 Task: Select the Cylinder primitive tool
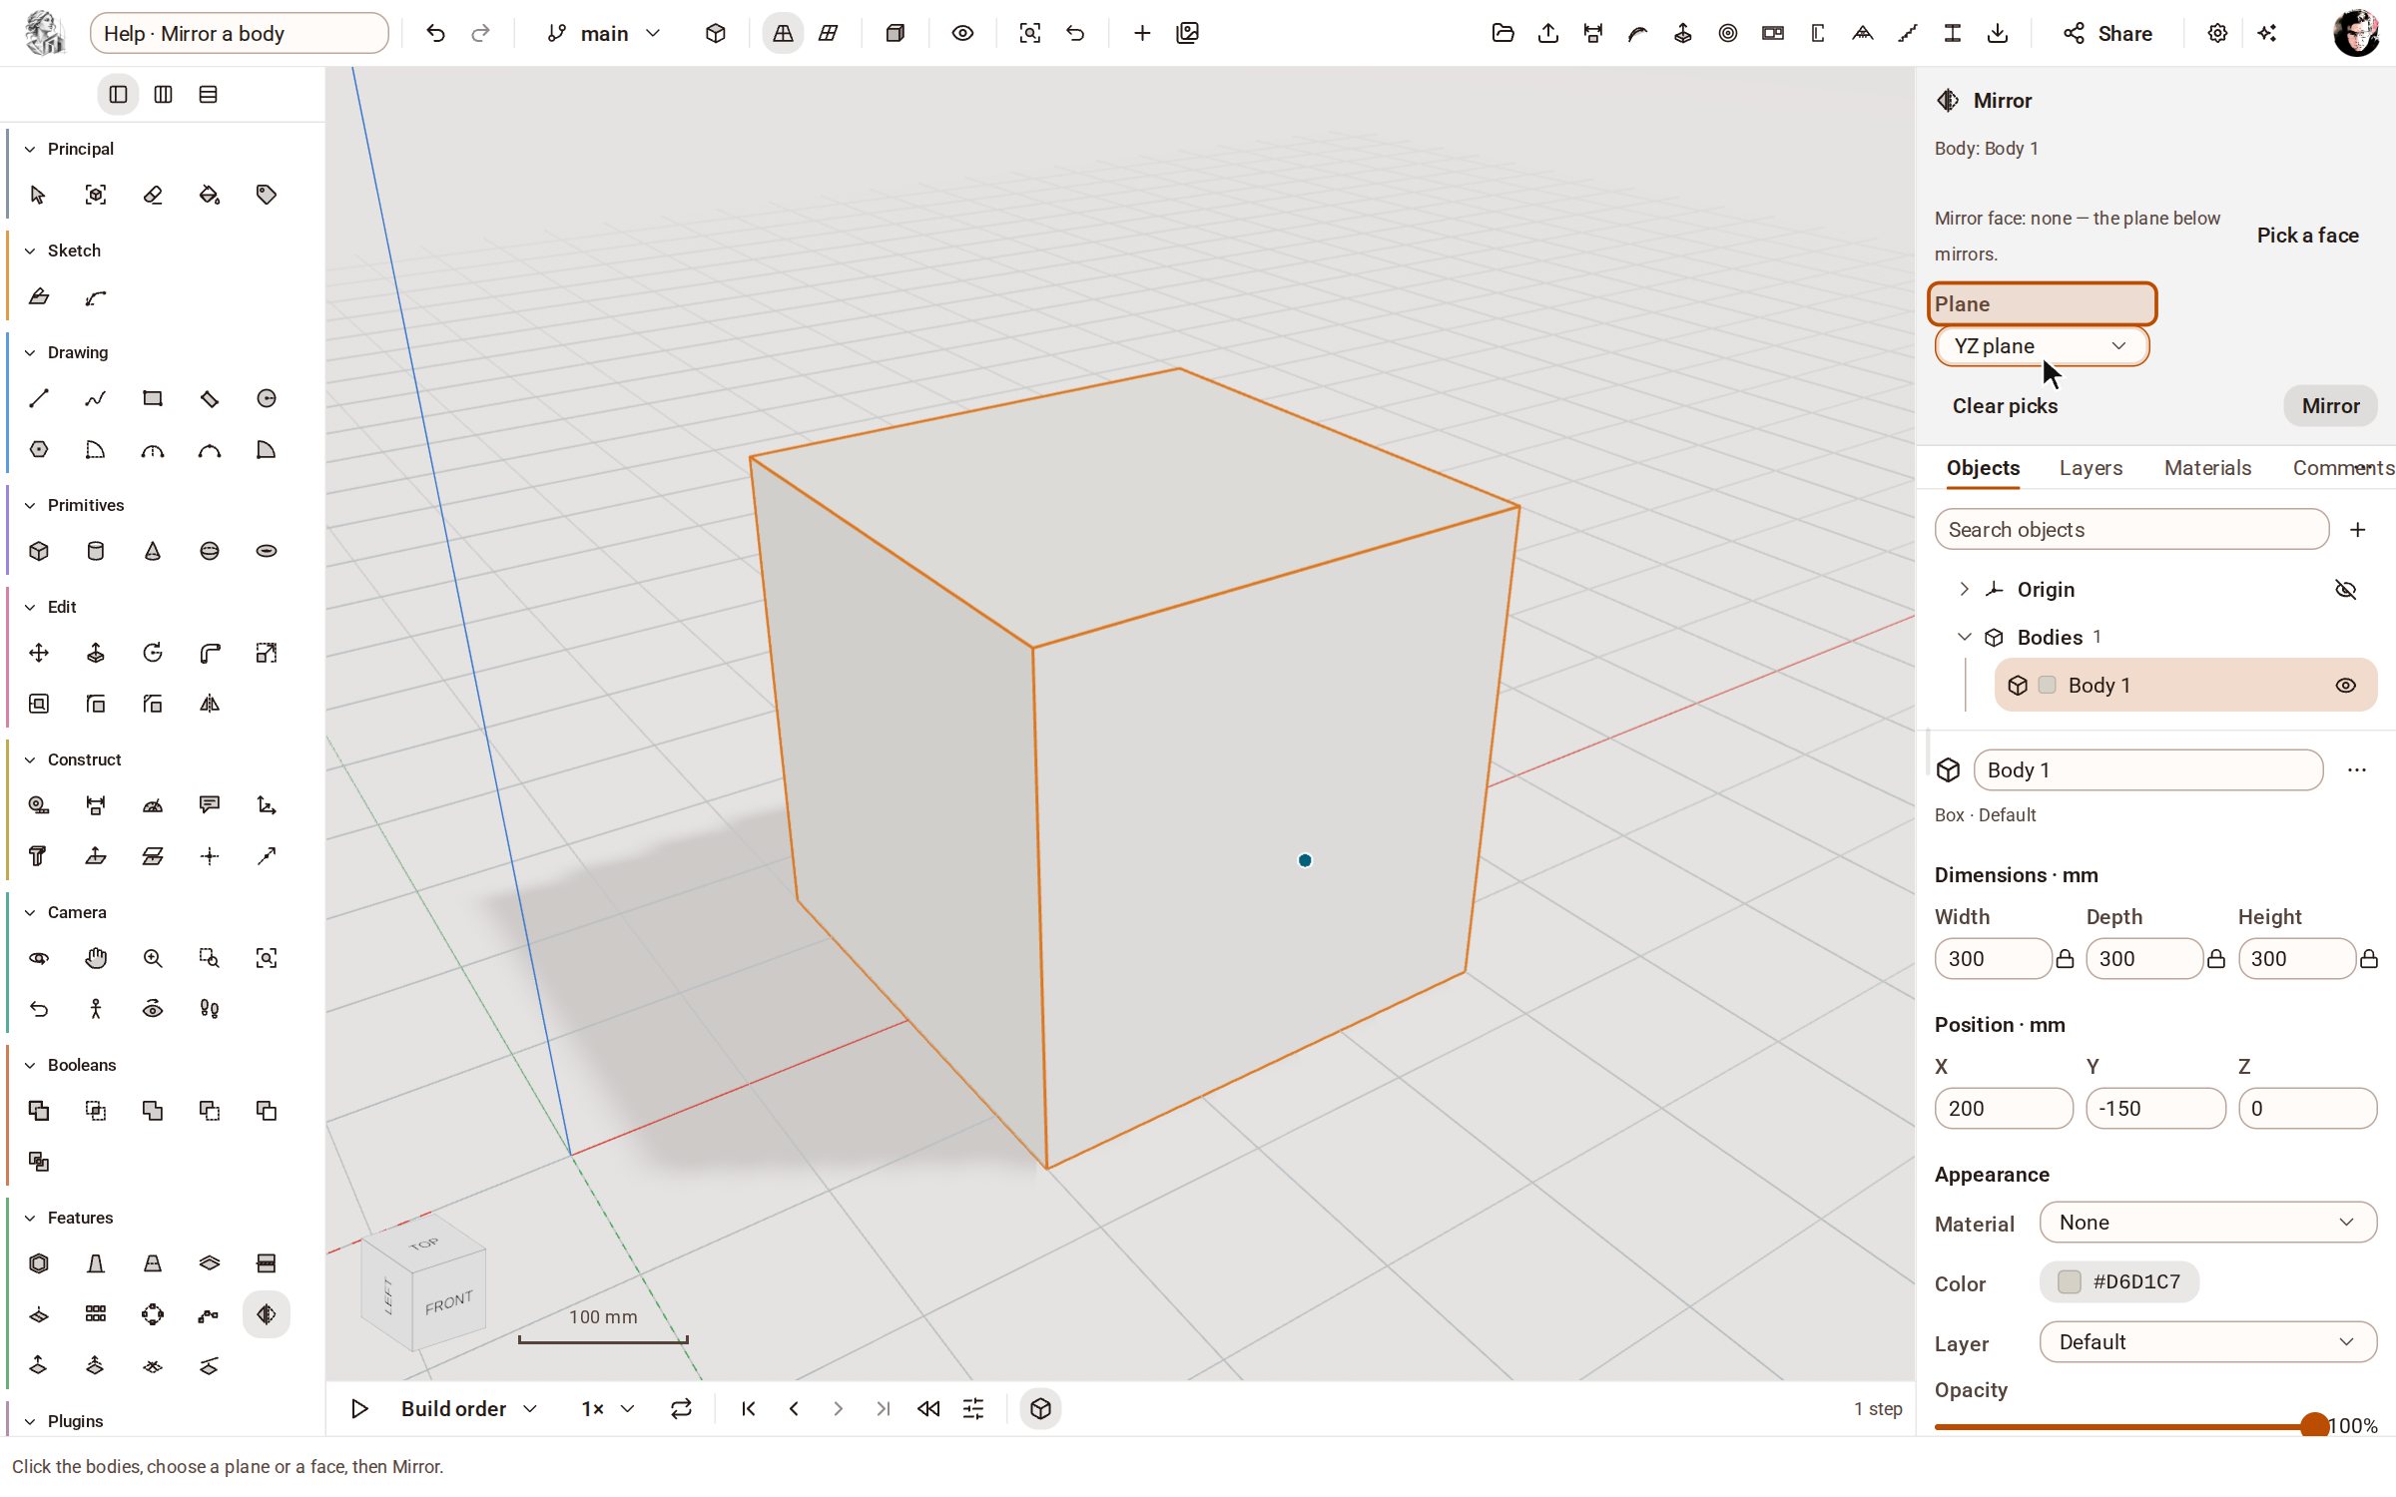click(96, 551)
